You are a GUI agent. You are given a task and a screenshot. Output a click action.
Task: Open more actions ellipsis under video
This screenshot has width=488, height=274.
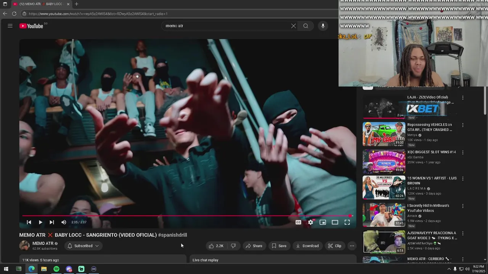click(352, 246)
